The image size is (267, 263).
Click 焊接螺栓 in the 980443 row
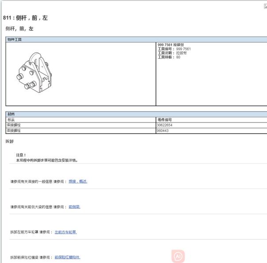coord(14,131)
